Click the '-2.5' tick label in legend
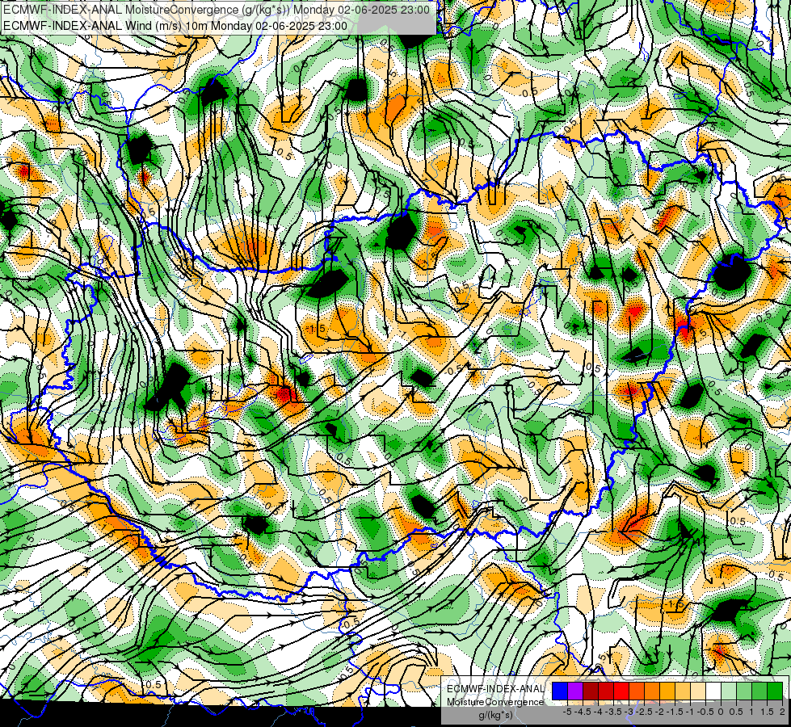This screenshot has width=791, height=727. [x=644, y=712]
